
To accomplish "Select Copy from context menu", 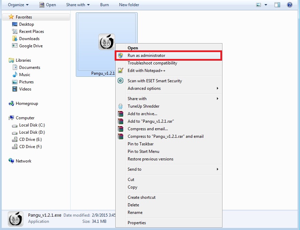I will click(x=169, y=187).
